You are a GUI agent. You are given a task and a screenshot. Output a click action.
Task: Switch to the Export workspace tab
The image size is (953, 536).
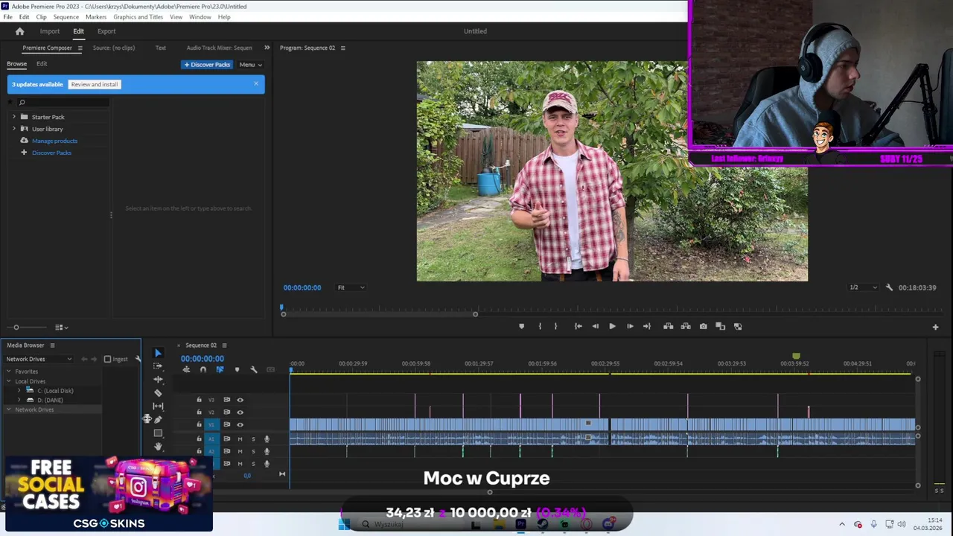(106, 31)
